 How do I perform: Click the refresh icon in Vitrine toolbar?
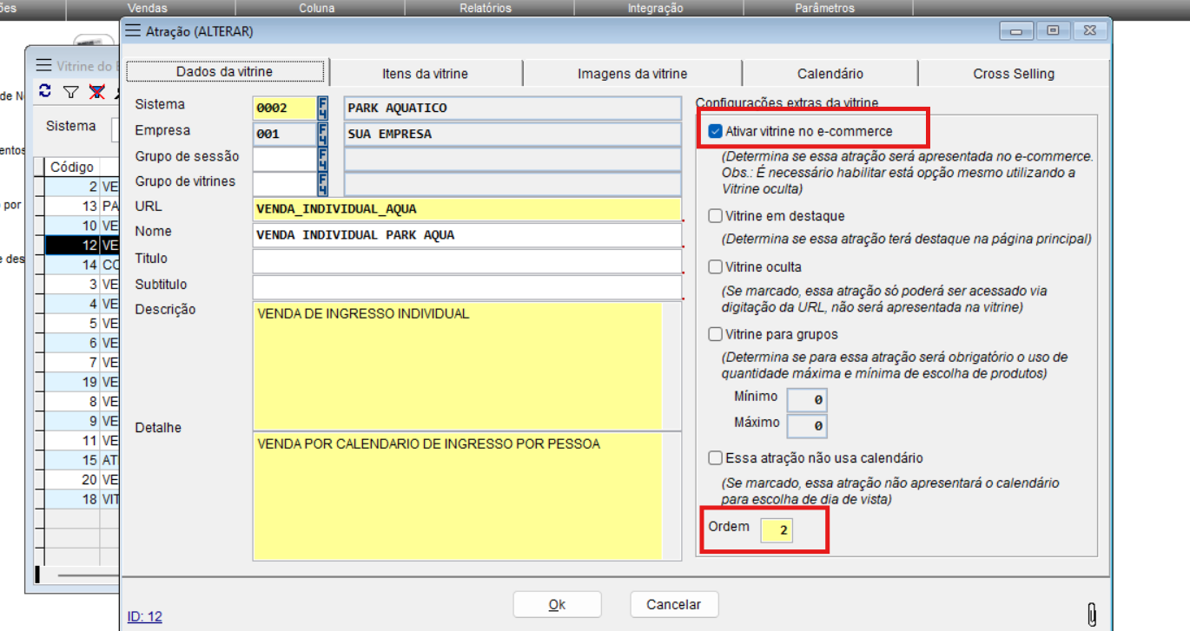pos(45,91)
